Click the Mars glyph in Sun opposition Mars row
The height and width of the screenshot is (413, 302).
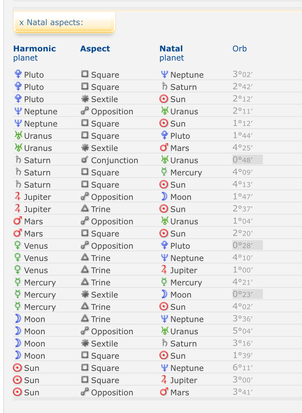pos(164,392)
